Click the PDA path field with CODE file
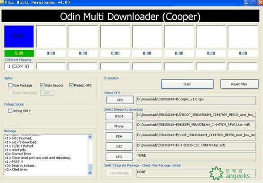The width and height of the screenshot is (263, 183). (196, 136)
